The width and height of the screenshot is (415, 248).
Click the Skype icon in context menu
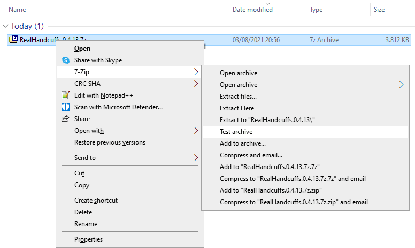click(x=66, y=60)
